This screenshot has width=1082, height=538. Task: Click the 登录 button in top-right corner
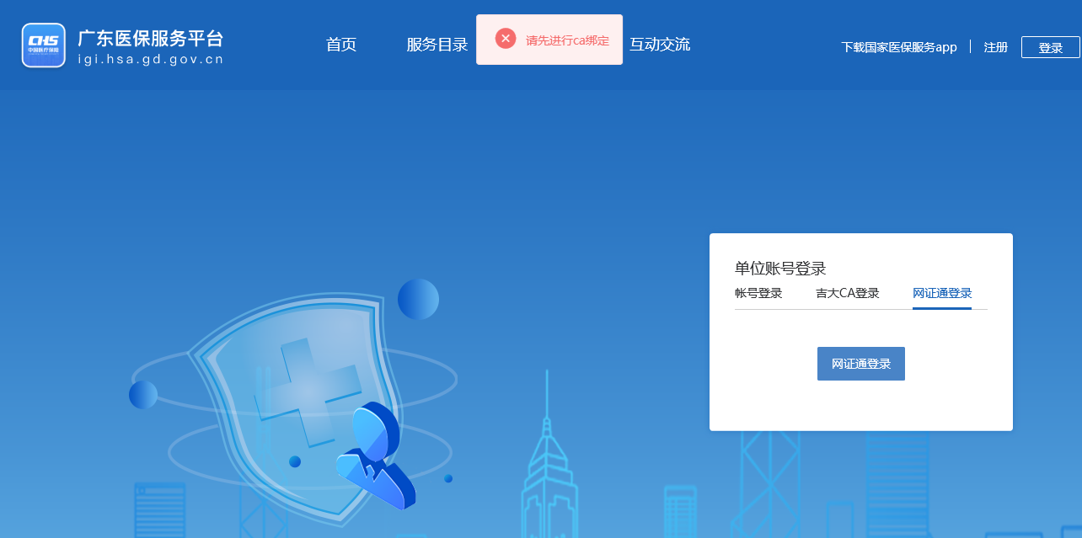[x=1050, y=48]
